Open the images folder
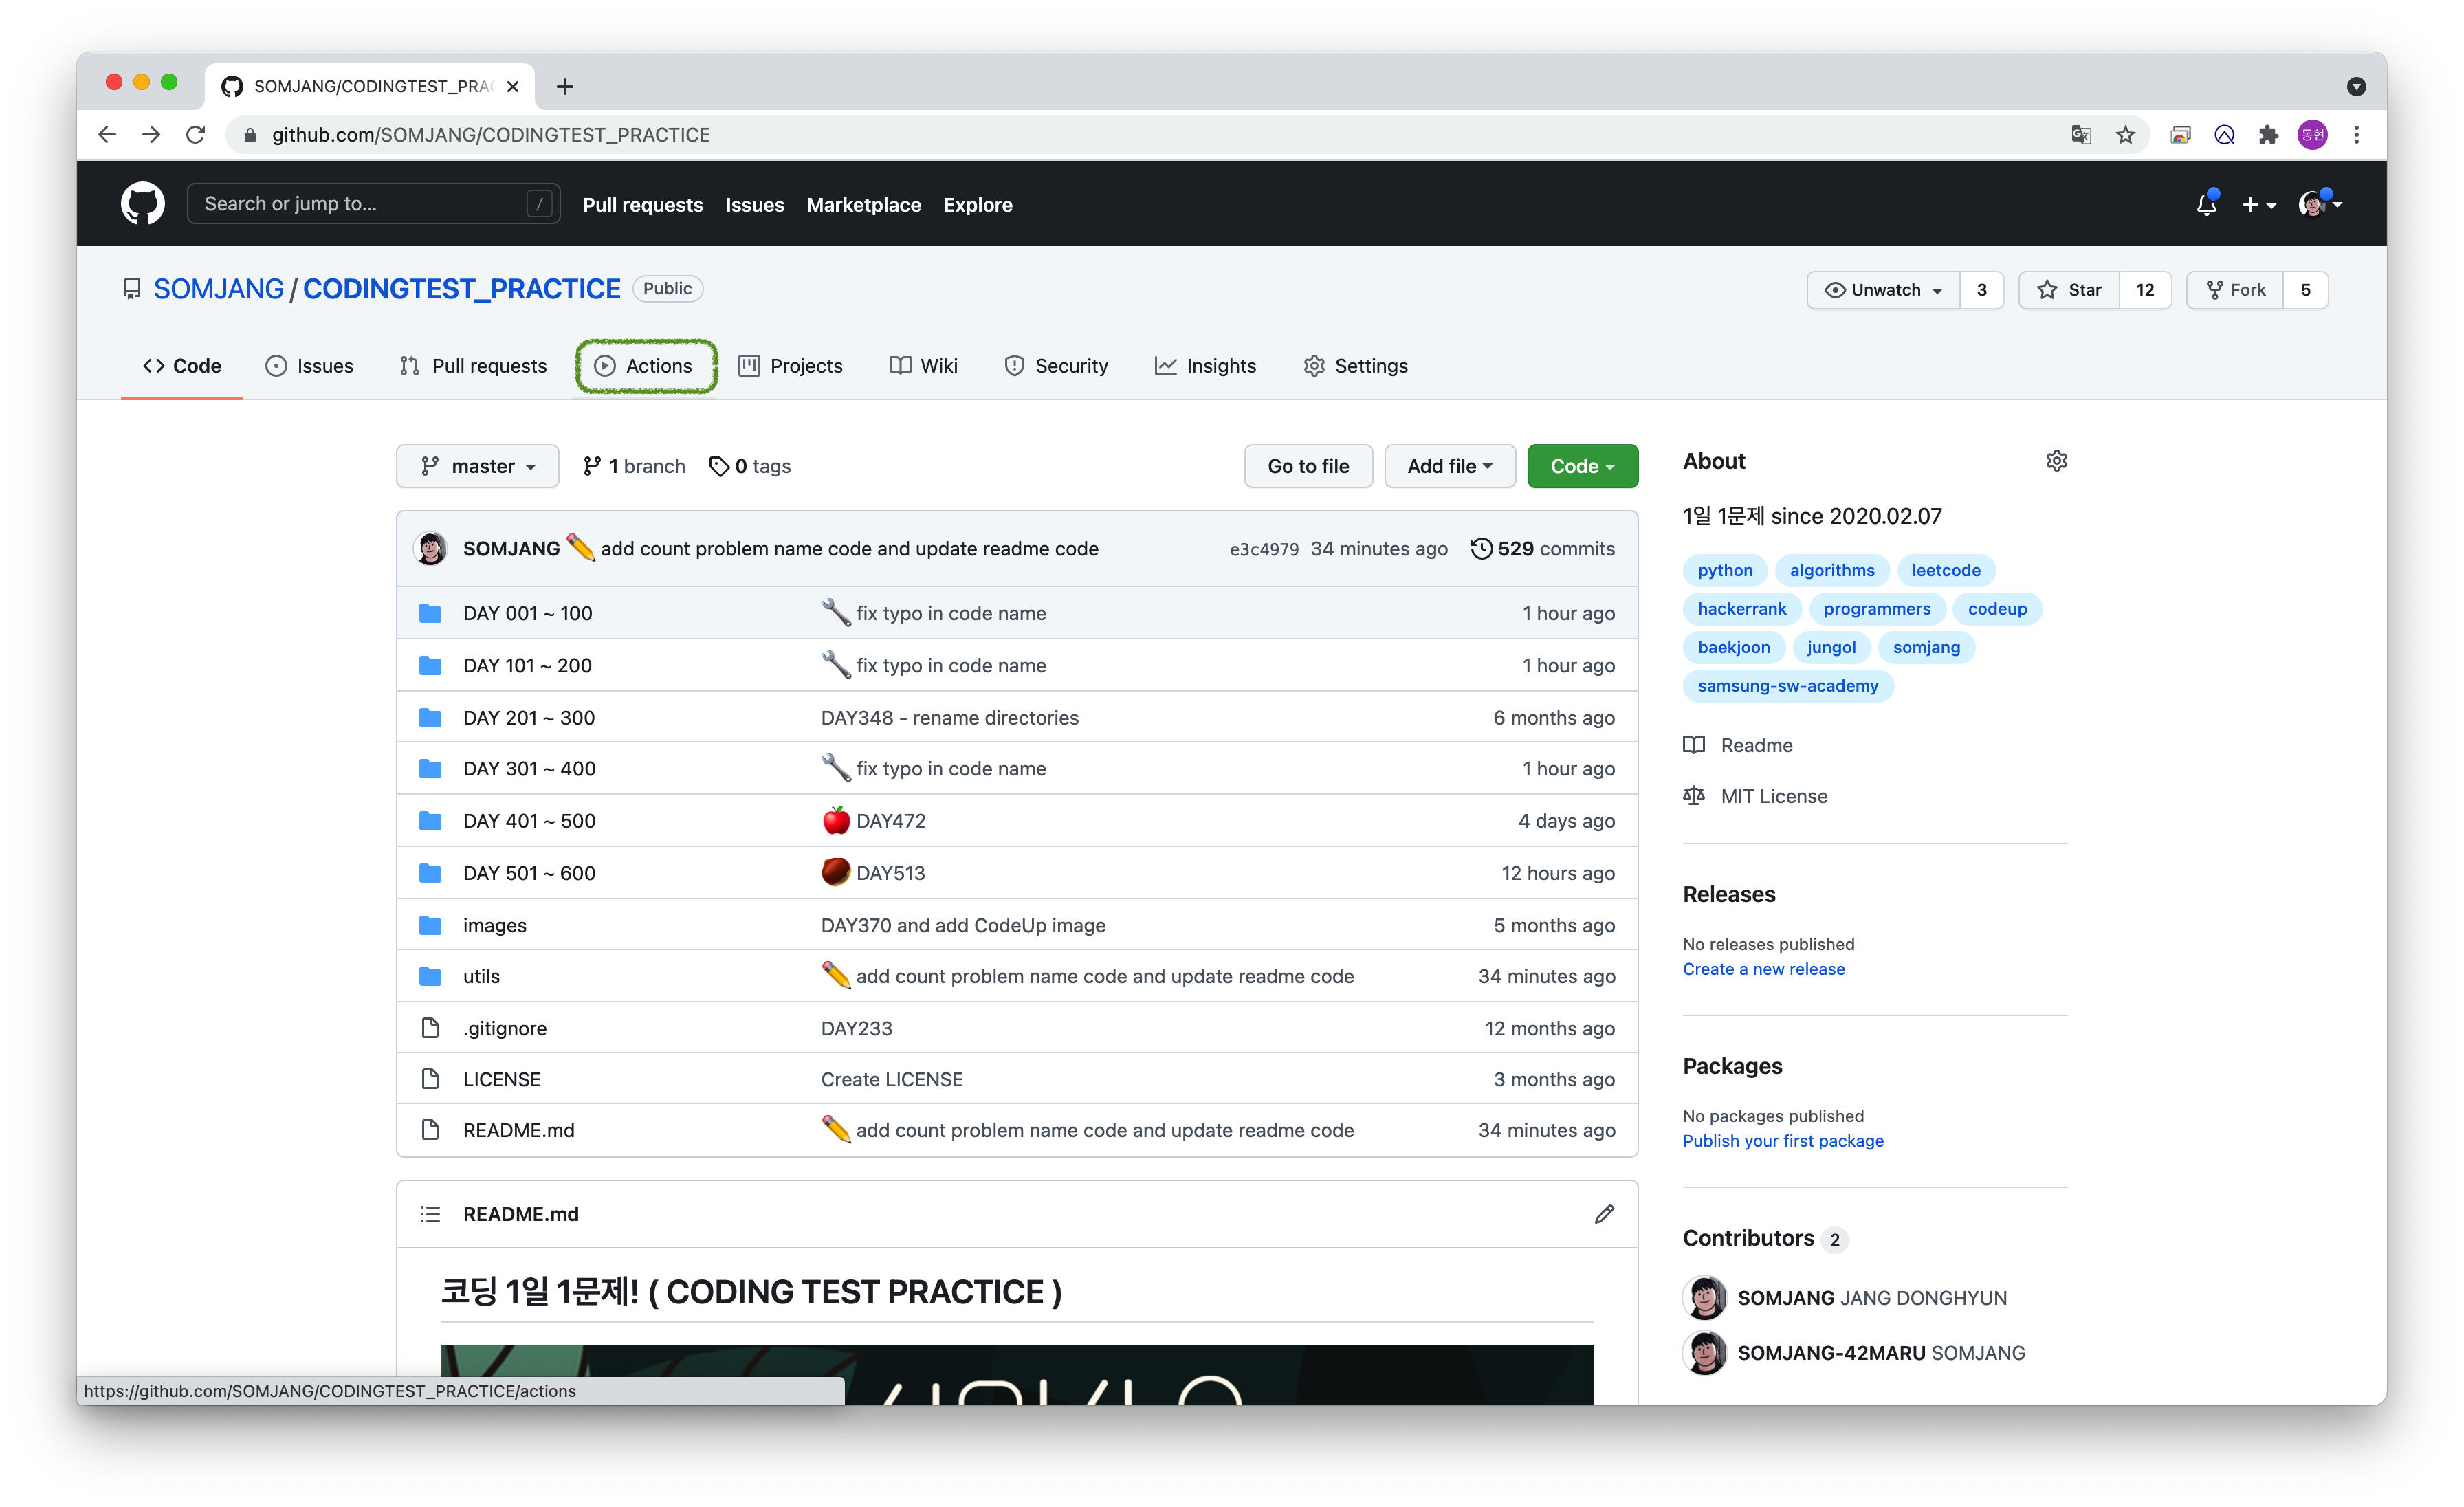2464x1507 pixels. pyautogui.click(x=494, y=925)
